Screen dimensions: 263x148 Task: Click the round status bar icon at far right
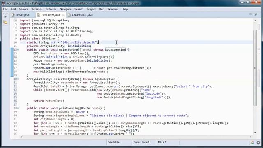pos(258,143)
